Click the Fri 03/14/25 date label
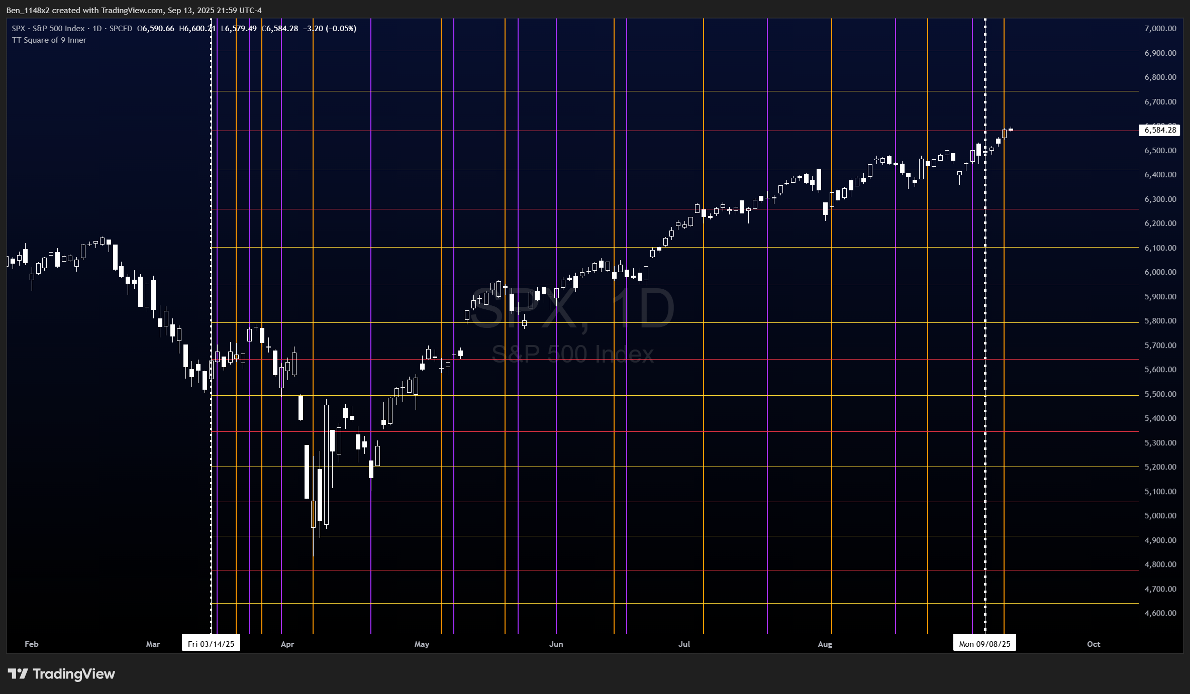The image size is (1190, 694). (211, 644)
